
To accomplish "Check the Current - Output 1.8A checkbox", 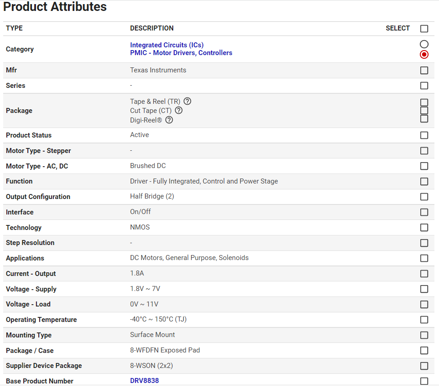I will (x=424, y=274).
